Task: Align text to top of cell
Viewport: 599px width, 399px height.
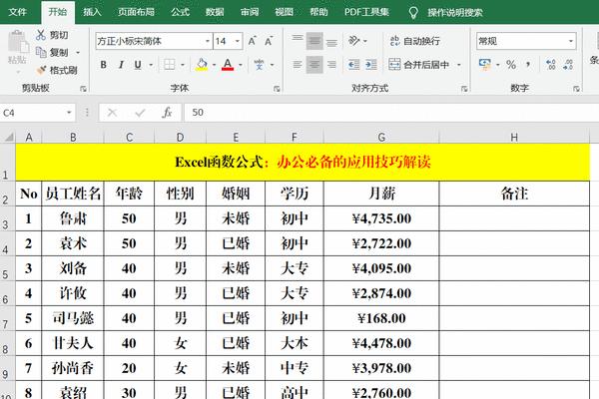Action: click(x=298, y=41)
